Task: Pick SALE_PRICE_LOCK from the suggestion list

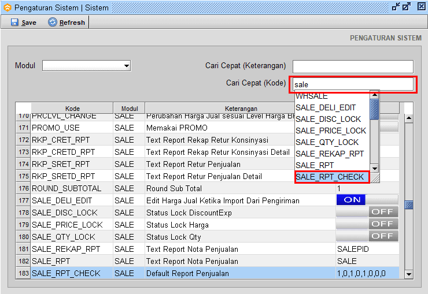Action: [332, 131]
